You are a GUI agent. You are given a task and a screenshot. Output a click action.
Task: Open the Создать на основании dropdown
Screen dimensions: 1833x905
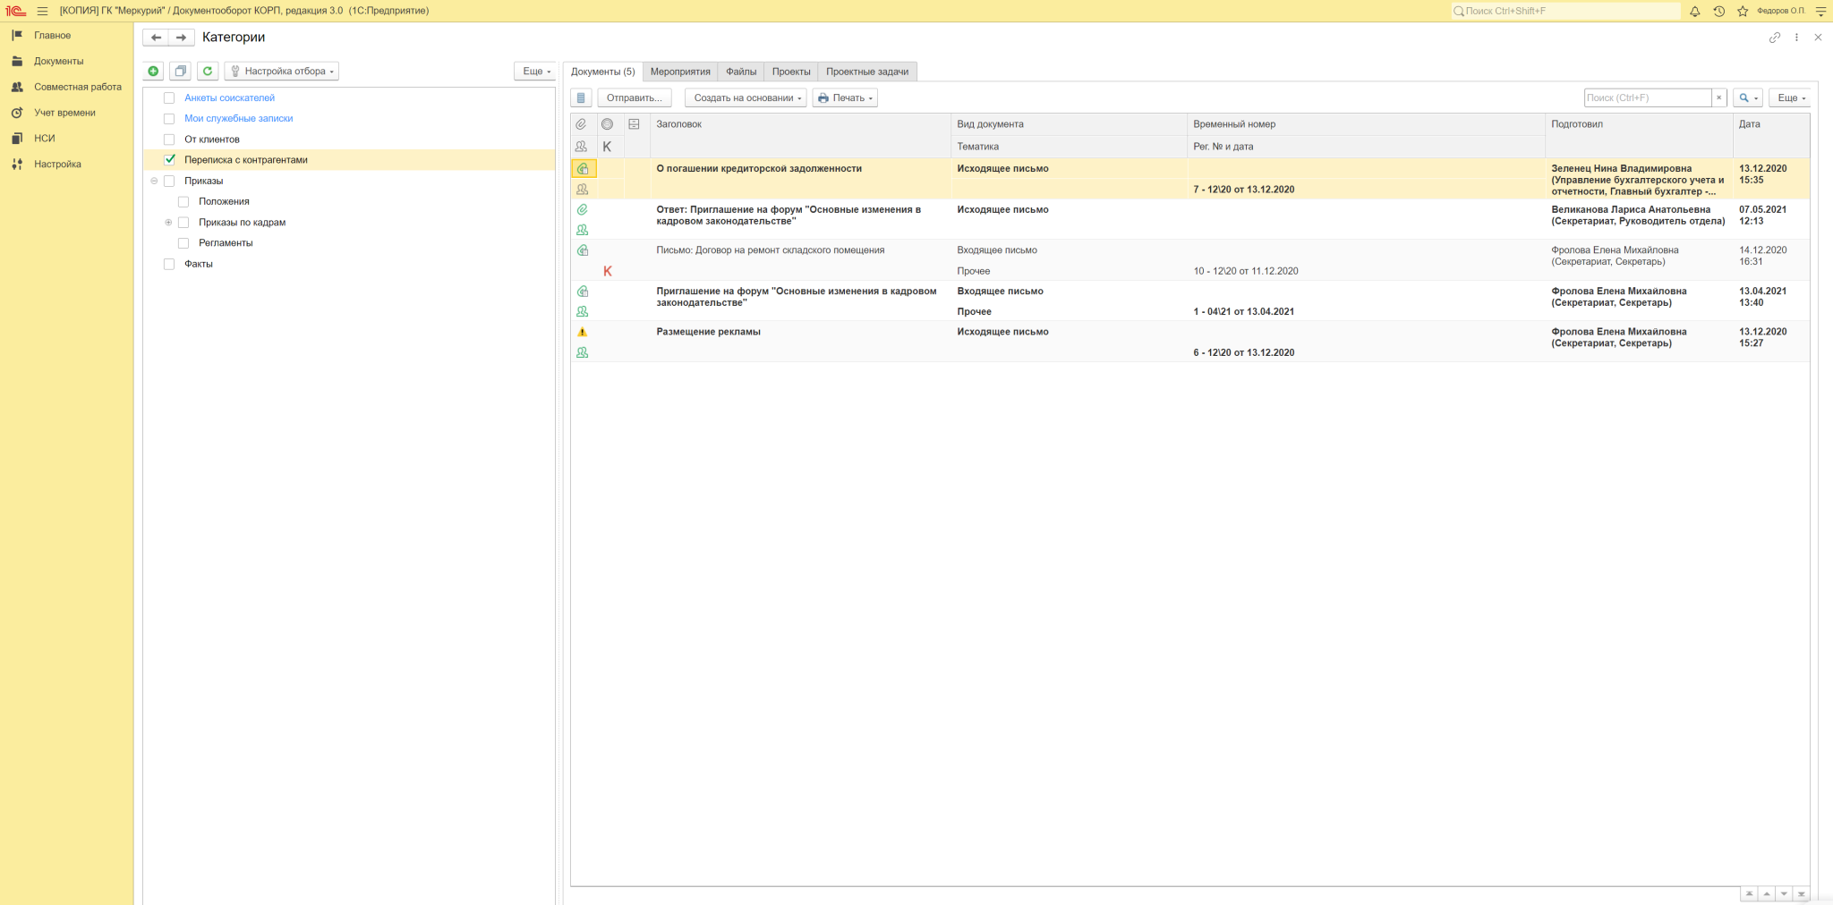746,98
